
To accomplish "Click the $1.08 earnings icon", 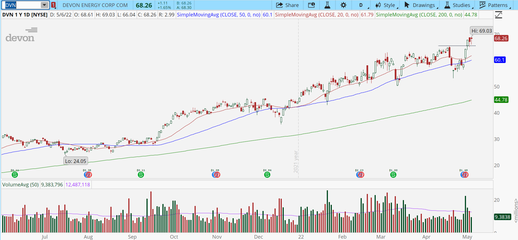I will [x=216, y=175].
